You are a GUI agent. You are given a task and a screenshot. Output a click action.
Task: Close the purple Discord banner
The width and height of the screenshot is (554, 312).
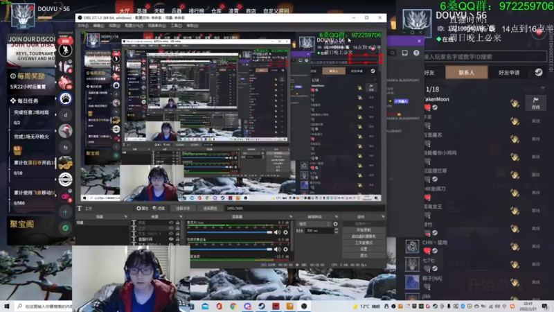pos(419,41)
